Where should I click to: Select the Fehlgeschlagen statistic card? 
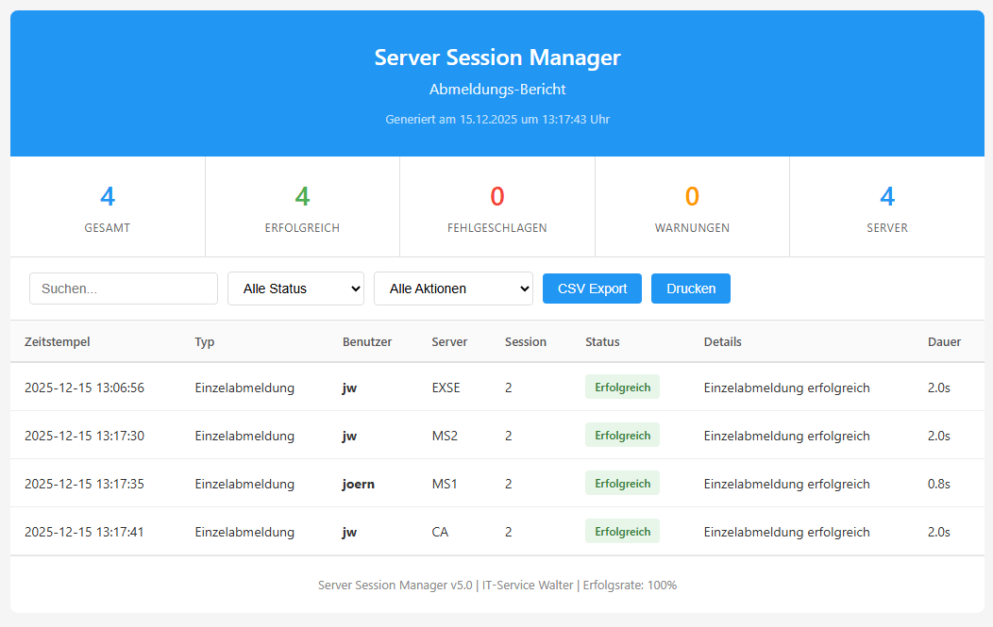point(497,207)
